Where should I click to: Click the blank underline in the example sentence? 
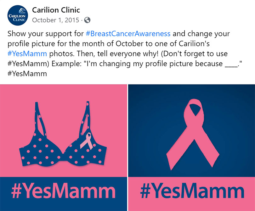point(232,64)
